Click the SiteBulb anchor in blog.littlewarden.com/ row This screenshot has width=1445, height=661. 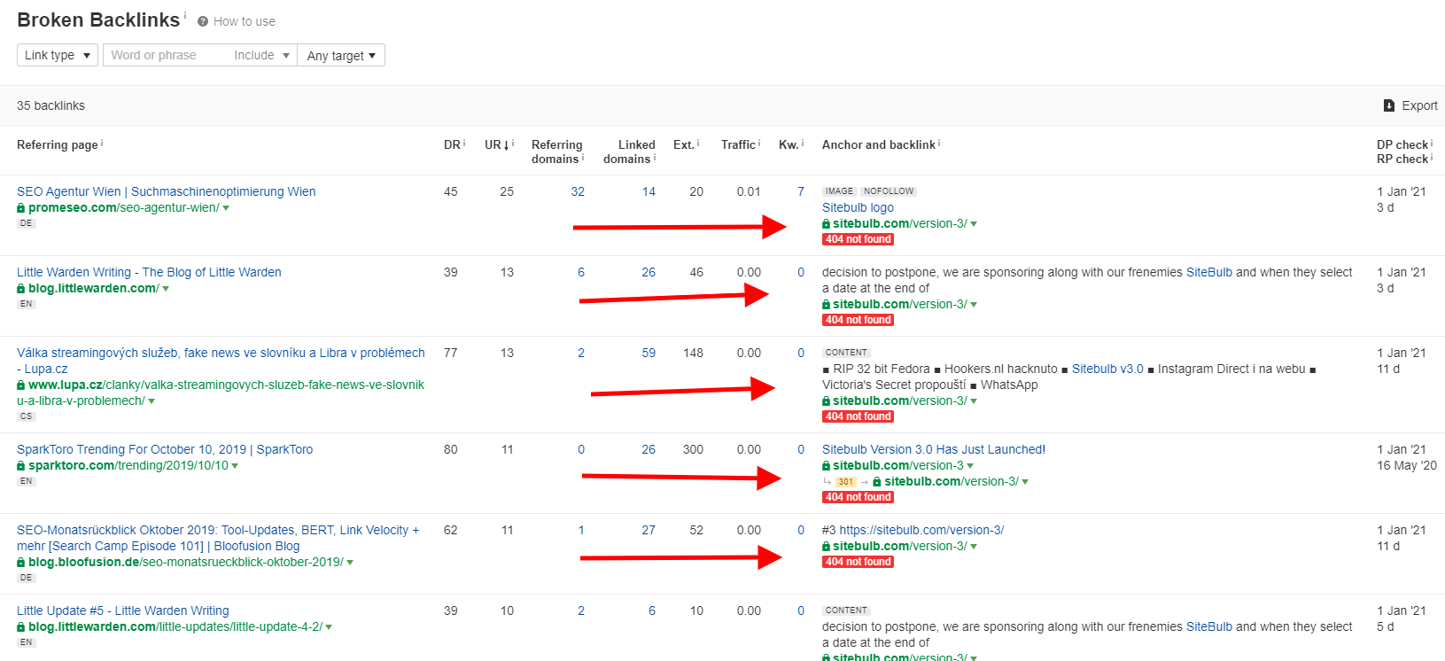1209,272
